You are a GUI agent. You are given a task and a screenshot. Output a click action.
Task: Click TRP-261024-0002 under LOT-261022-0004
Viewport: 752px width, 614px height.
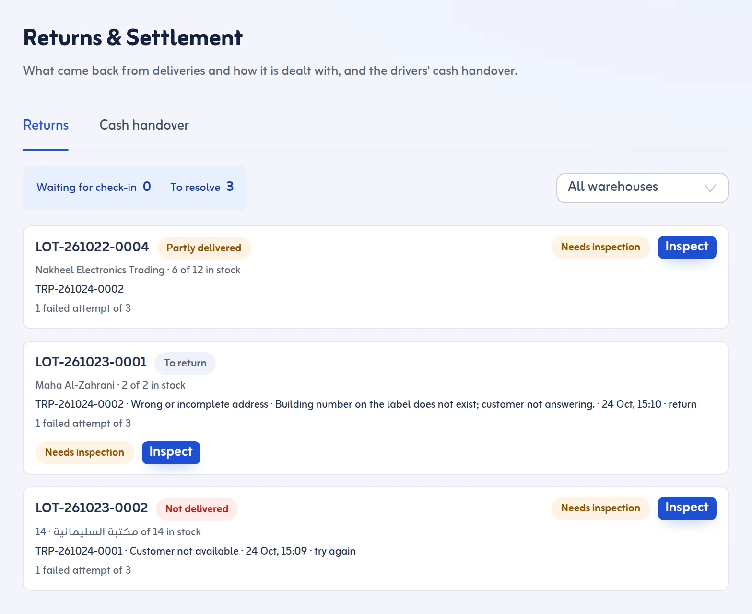80,289
